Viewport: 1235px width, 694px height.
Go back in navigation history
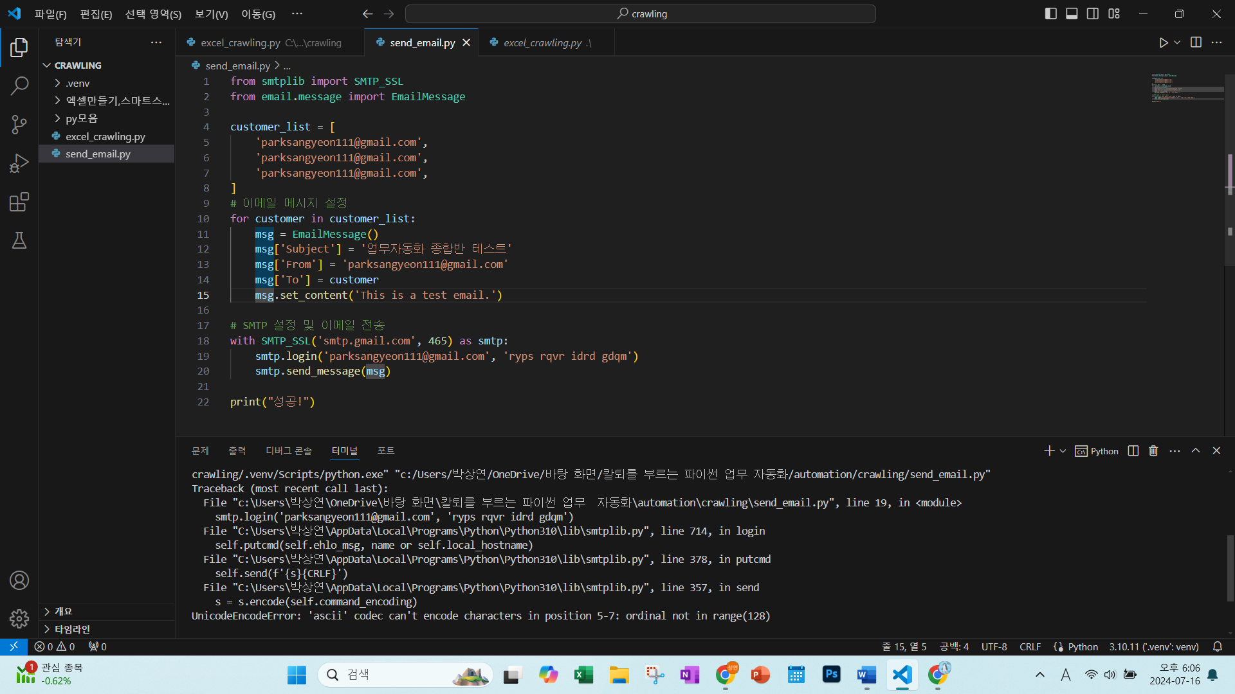pos(367,13)
